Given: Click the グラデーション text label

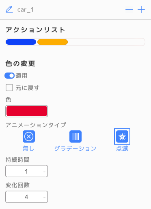Looking at the screenshot, I should coord(75,149).
